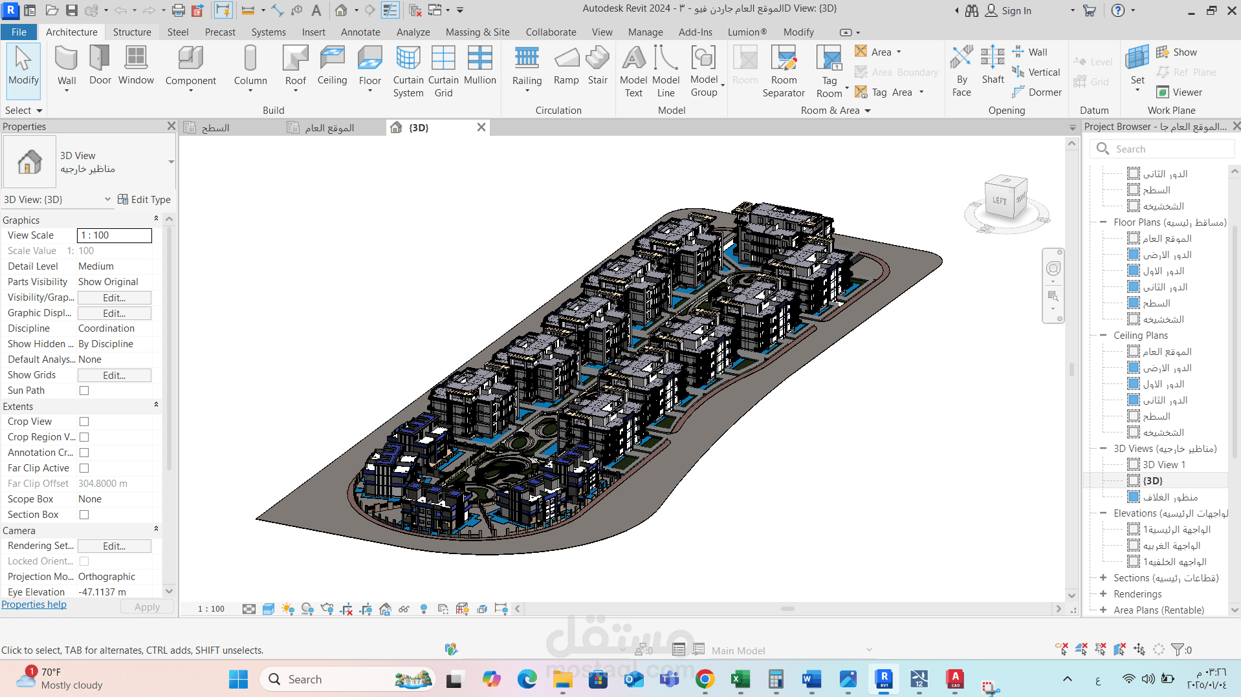The image size is (1241, 697).
Task: Select the Door tool
Action: [100, 66]
